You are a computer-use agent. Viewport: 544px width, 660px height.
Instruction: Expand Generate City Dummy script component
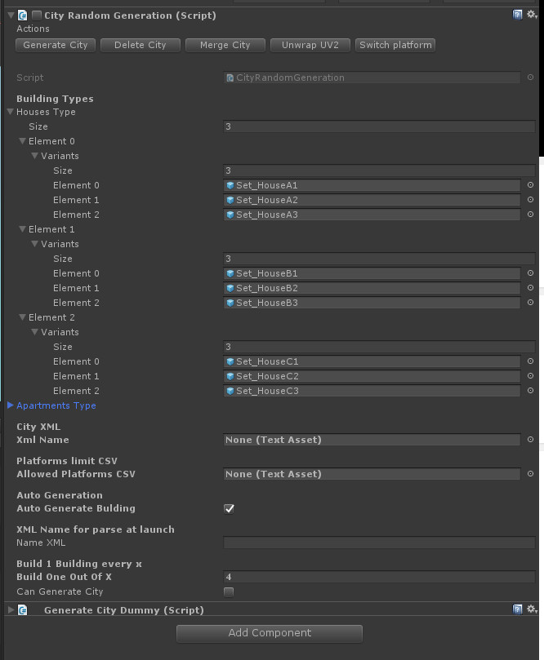[x=11, y=609]
